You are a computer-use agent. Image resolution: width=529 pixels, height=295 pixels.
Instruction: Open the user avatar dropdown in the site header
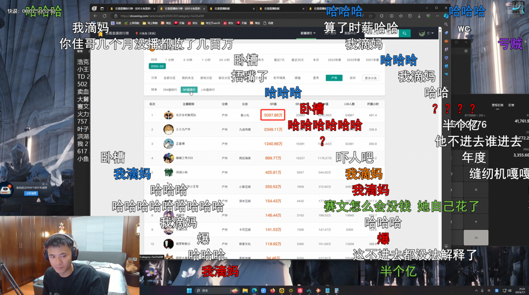[x=426, y=33]
